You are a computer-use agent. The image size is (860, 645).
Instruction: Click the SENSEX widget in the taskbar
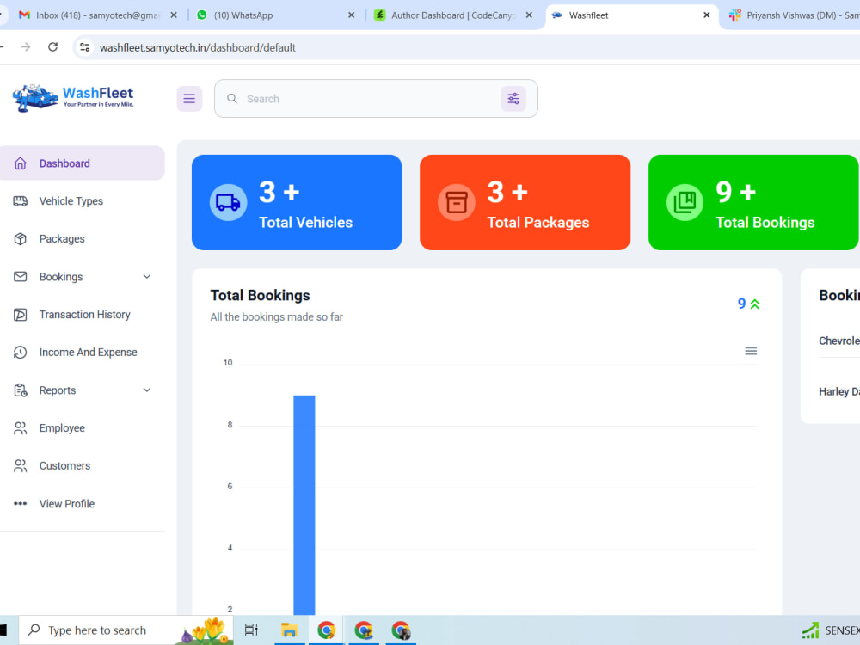[831, 630]
